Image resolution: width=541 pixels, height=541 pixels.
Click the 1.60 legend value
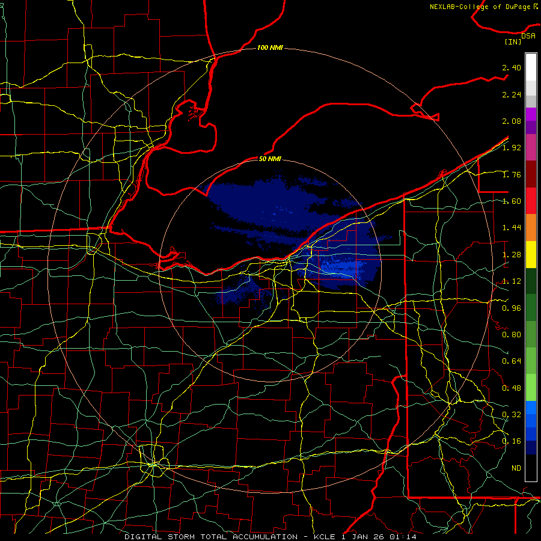click(x=512, y=201)
